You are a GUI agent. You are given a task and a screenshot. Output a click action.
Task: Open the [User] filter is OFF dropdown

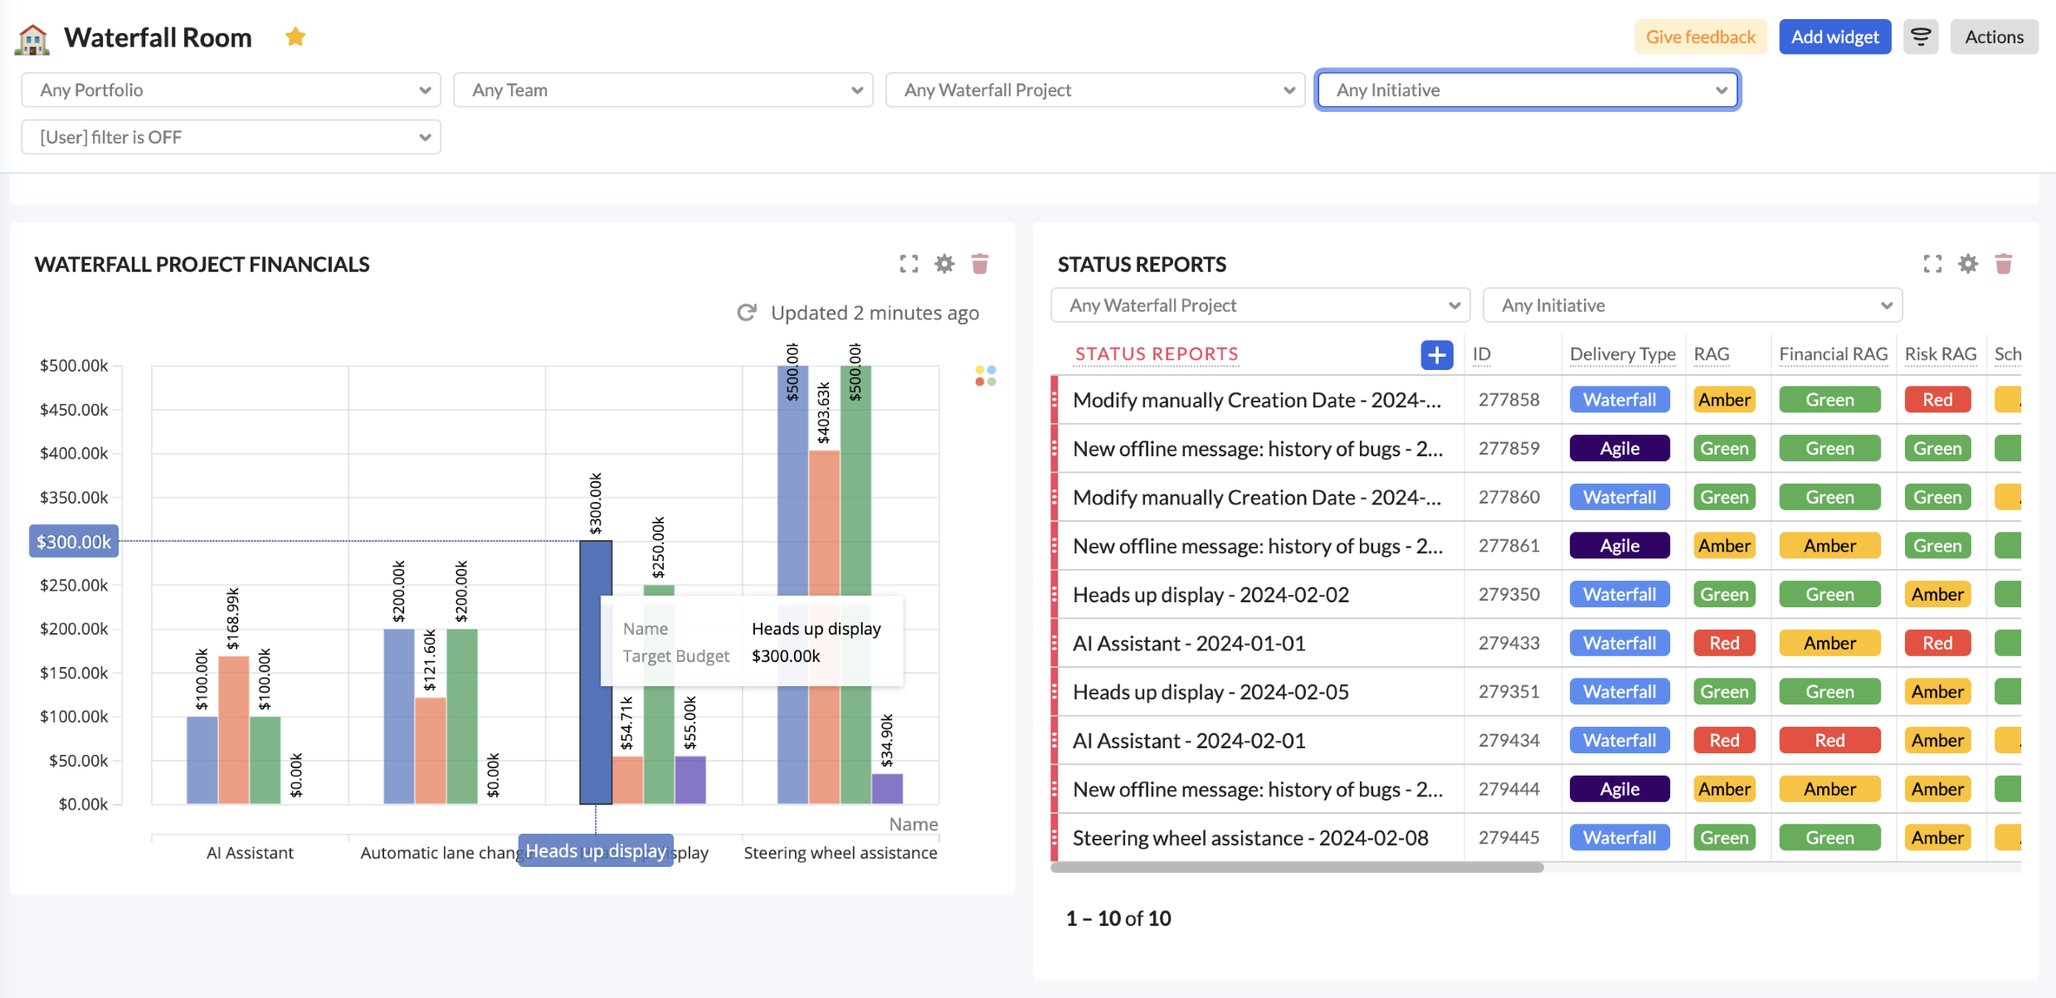click(231, 138)
